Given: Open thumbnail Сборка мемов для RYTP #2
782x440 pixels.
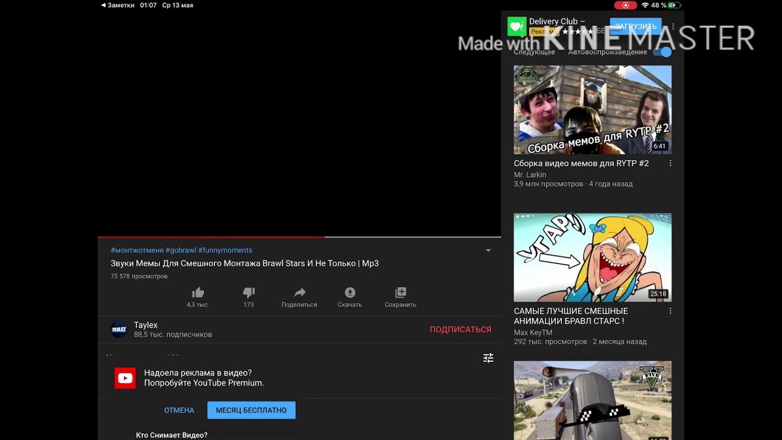Looking at the screenshot, I should [x=593, y=110].
